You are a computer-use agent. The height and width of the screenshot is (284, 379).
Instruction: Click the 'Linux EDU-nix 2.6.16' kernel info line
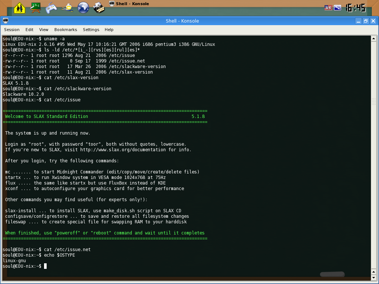[108, 44]
